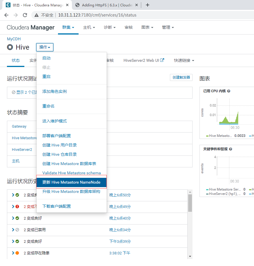
Task: Open the MyCDH cluster link
Action: pos(14,39)
